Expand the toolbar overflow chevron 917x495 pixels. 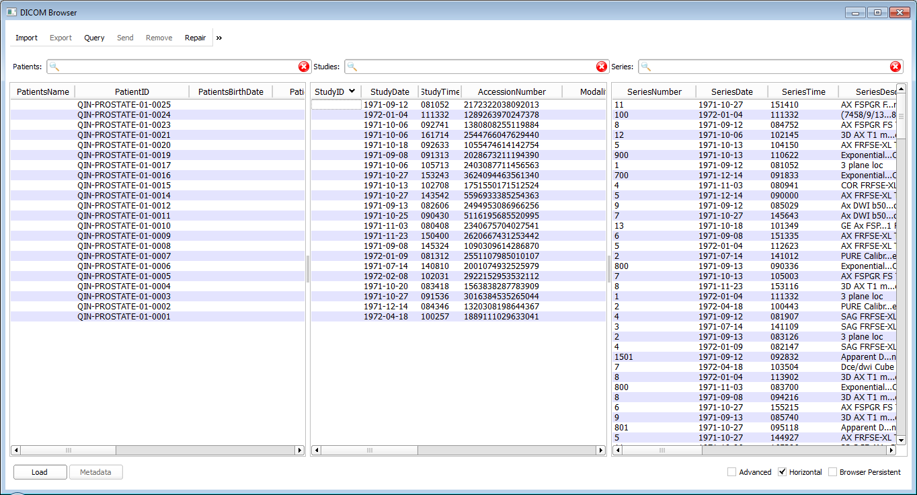pyautogui.click(x=219, y=38)
